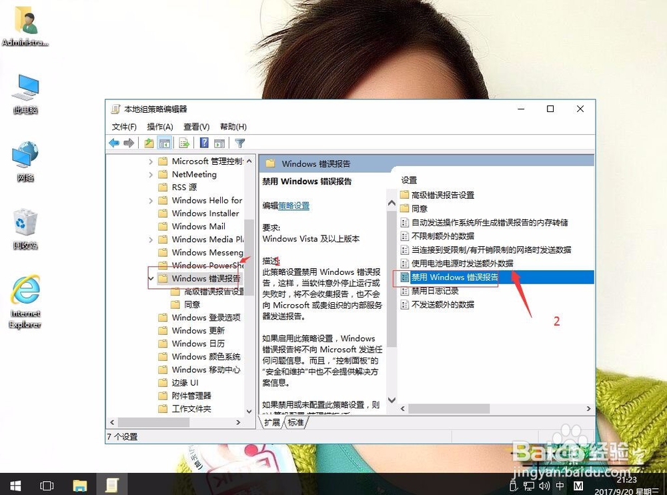Click the 中 input method indicator
This screenshot has height=495, width=667.
(560, 486)
